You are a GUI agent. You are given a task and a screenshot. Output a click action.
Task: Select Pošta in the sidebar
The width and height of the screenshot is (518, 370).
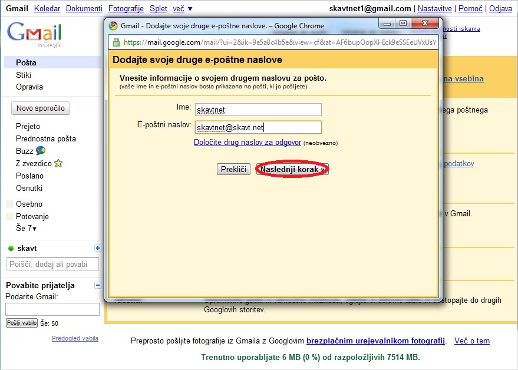(x=26, y=62)
